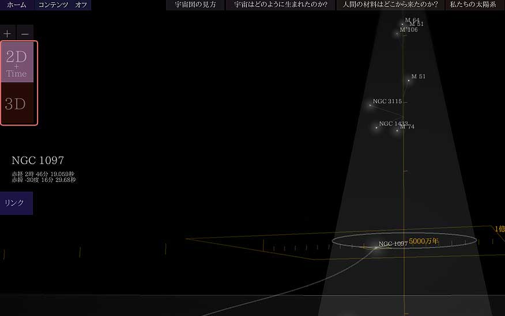Click the 赤経 right ascension value
Image resolution: width=505 pixels, height=316 pixels.
click(x=43, y=174)
